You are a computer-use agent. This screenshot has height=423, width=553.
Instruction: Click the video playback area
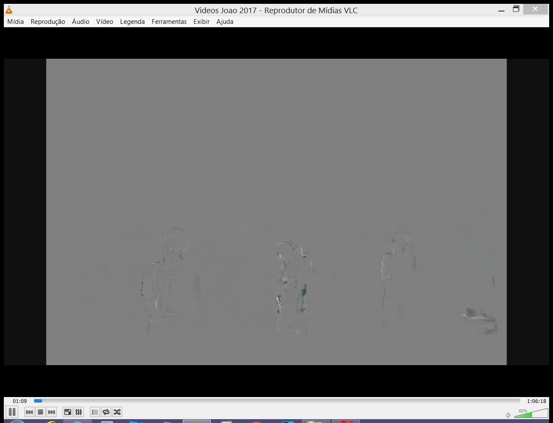point(276,212)
